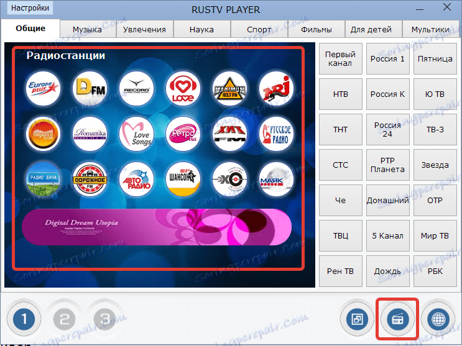Tune to НТВ channel
The width and height of the screenshot is (462, 346).
(x=340, y=94)
